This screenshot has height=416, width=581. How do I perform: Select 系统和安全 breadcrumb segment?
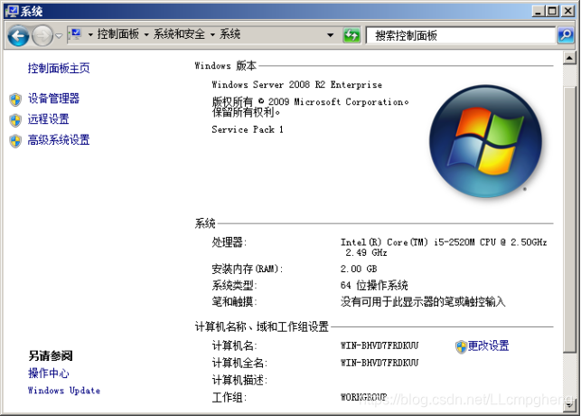179,34
